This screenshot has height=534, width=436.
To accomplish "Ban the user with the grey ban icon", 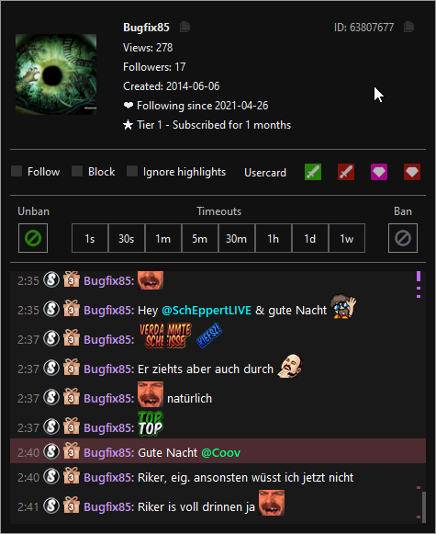I will pyautogui.click(x=403, y=238).
